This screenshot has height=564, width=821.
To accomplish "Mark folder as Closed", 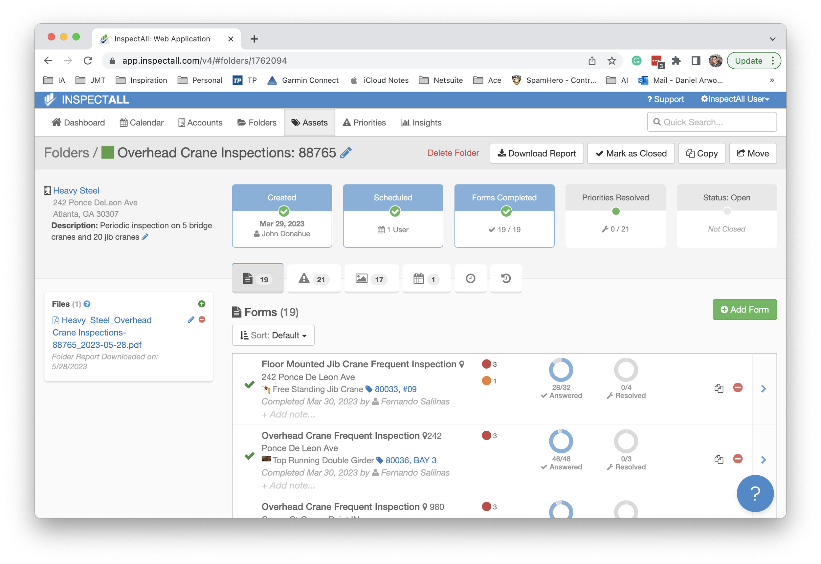I will pos(631,153).
